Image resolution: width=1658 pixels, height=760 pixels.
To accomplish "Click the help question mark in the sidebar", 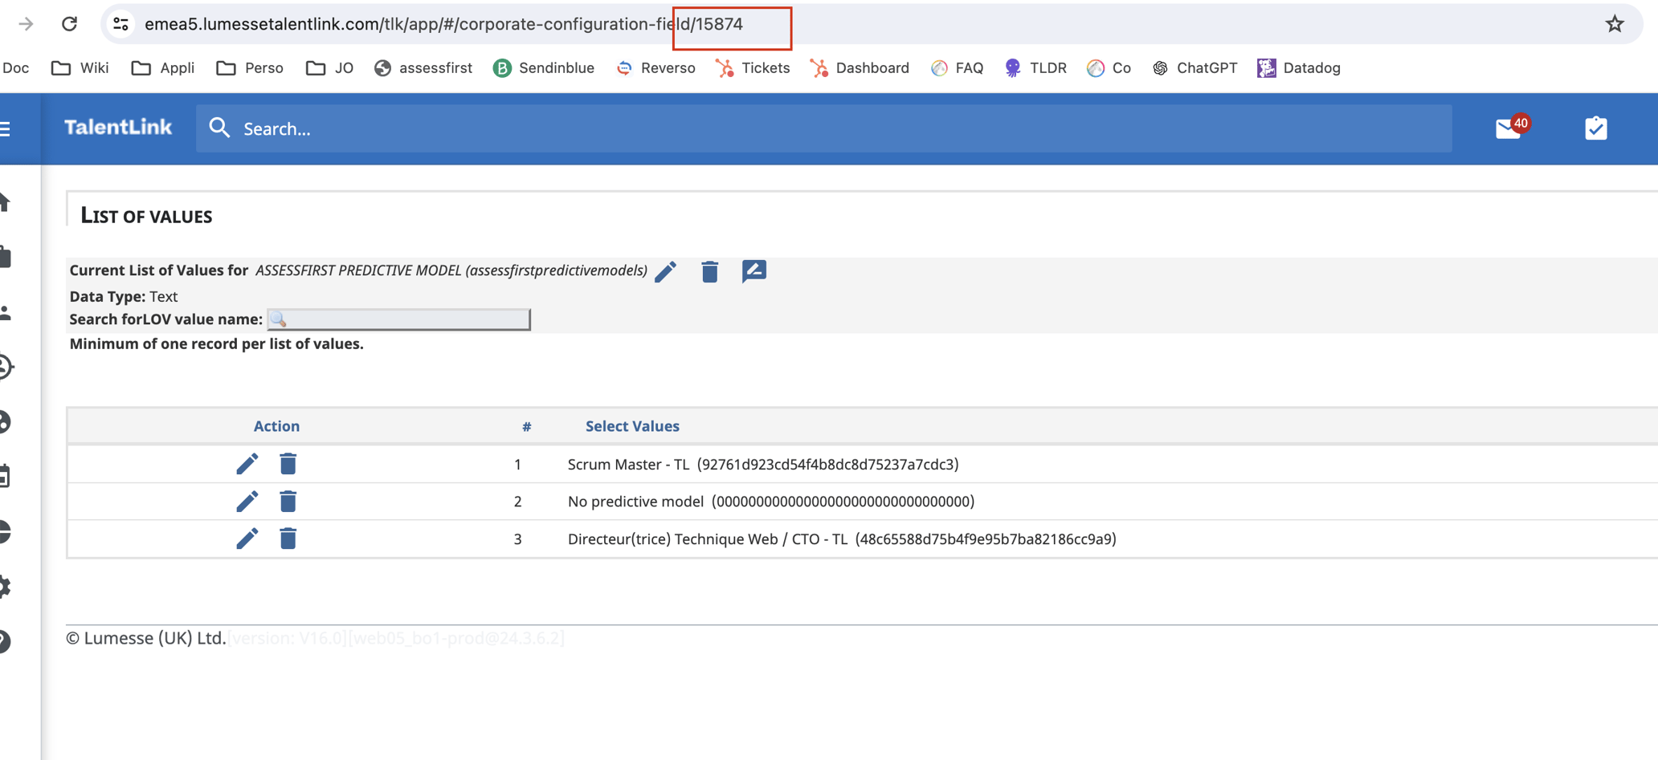I will (x=4, y=642).
